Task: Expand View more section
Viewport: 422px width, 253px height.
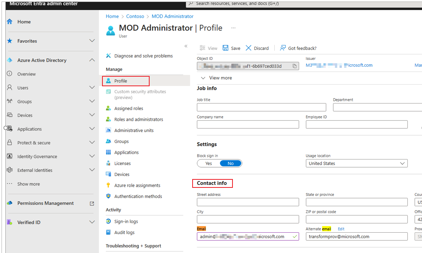Action: [x=216, y=78]
